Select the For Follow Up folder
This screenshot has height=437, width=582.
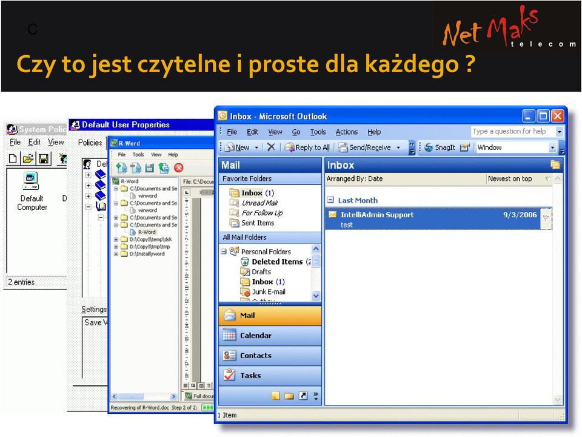click(x=256, y=213)
